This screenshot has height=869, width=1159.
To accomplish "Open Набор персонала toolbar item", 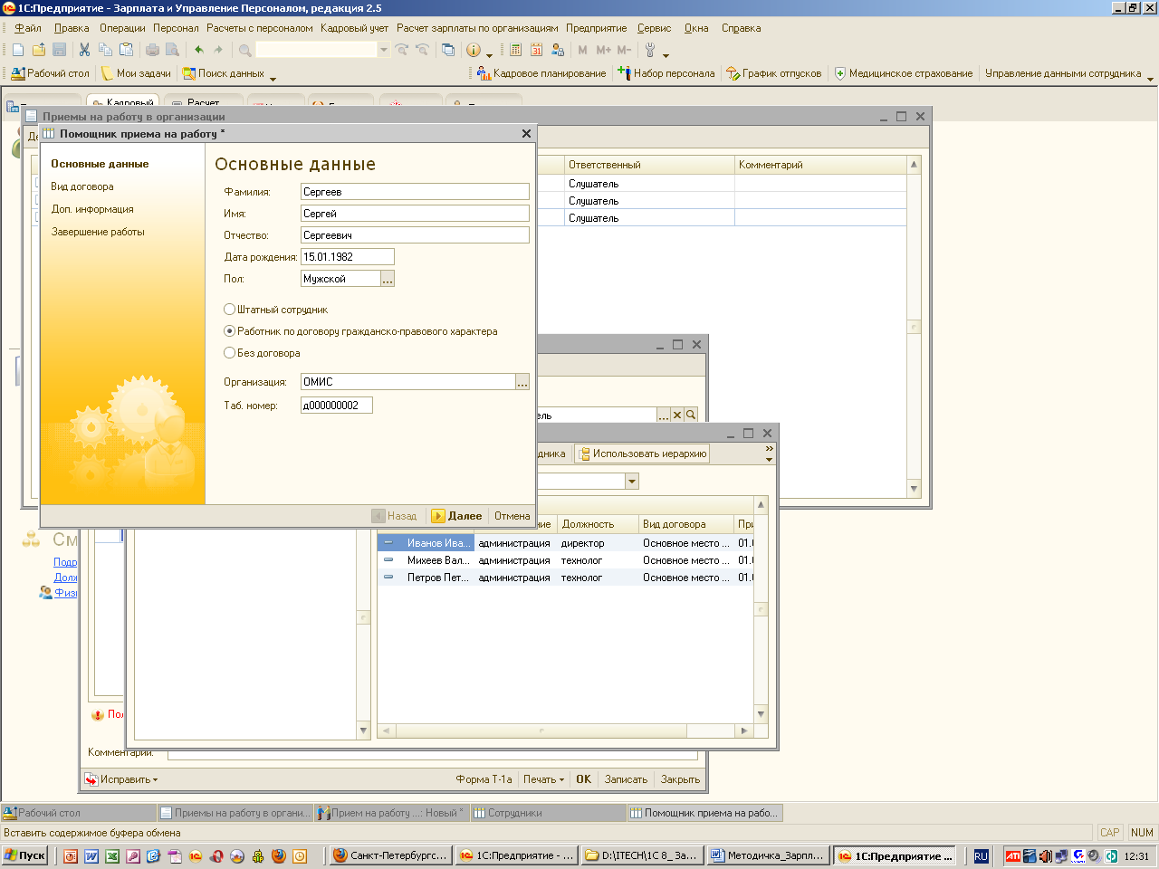I will pyautogui.click(x=666, y=73).
